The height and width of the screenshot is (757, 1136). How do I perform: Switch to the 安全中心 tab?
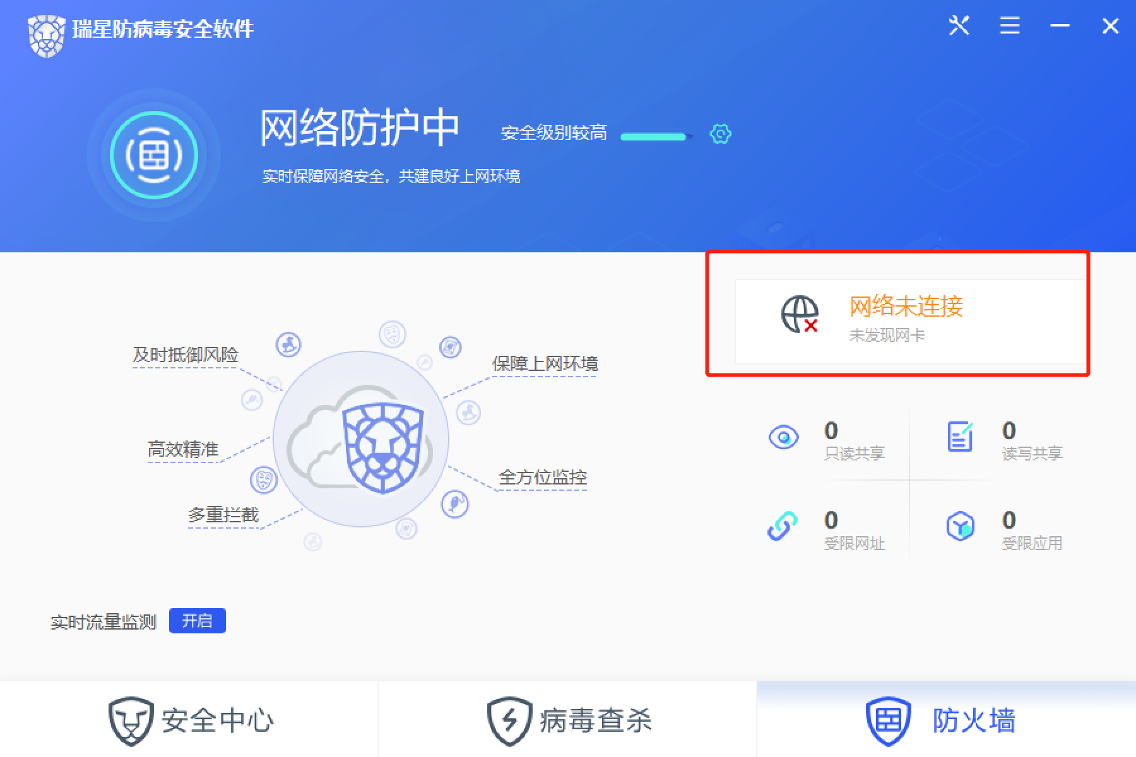189,720
